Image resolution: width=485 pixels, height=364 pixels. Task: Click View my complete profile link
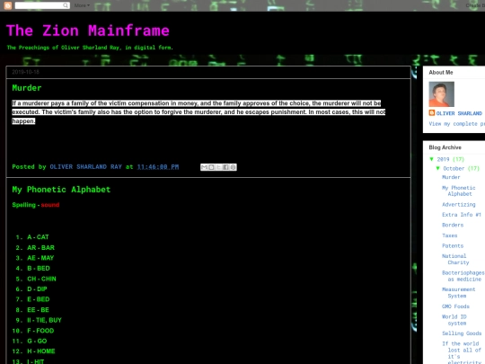(457, 124)
